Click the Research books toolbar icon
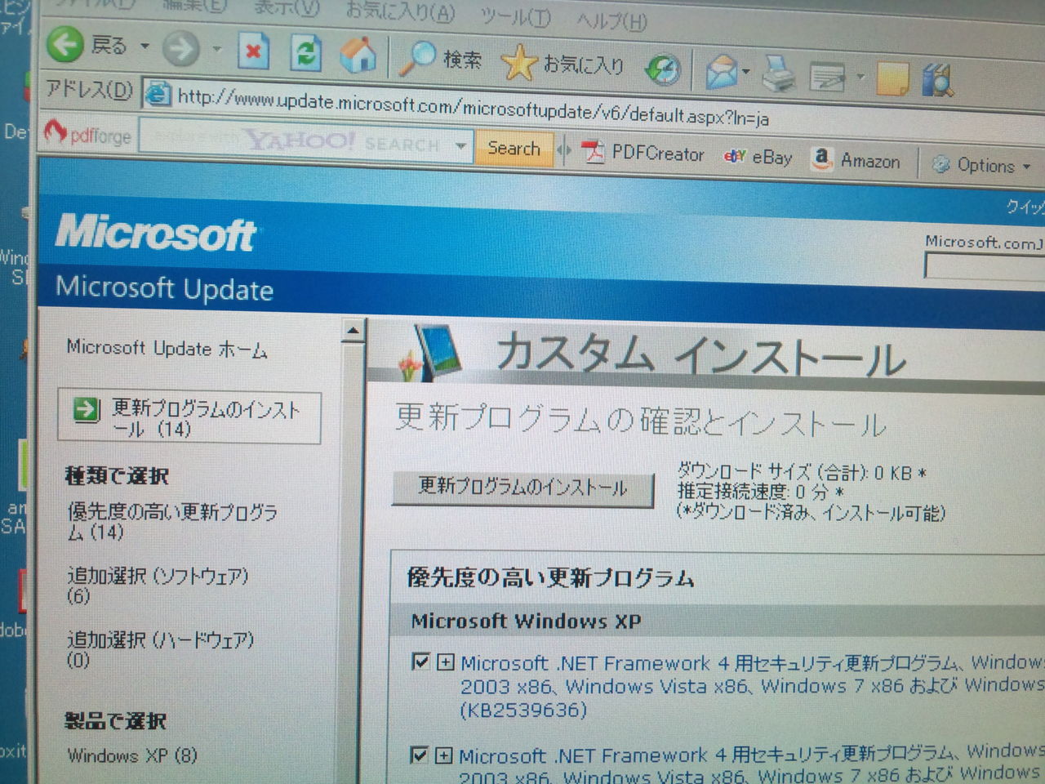The image size is (1045, 784). [x=938, y=81]
